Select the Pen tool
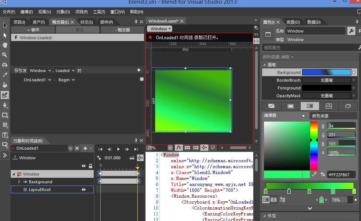 (x=5, y=105)
